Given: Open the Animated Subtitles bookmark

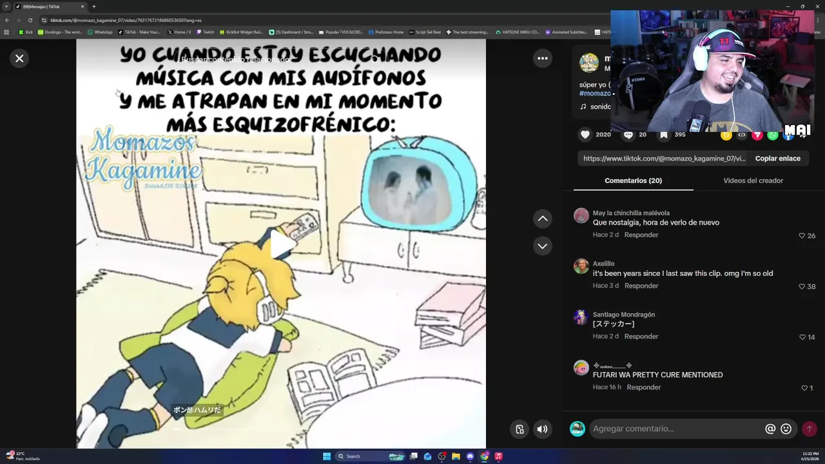Looking at the screenshot, I should (x=566, y=32).
